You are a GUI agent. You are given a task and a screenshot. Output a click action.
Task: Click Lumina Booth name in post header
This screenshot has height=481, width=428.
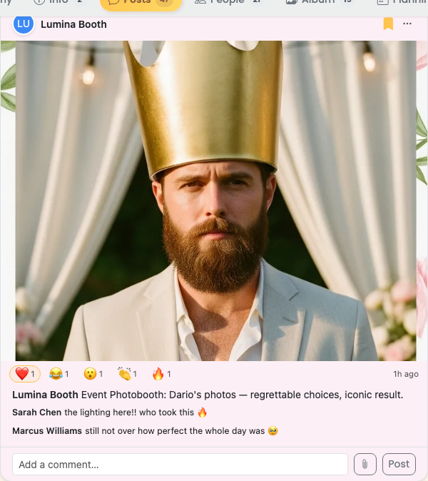coord(73,24)
